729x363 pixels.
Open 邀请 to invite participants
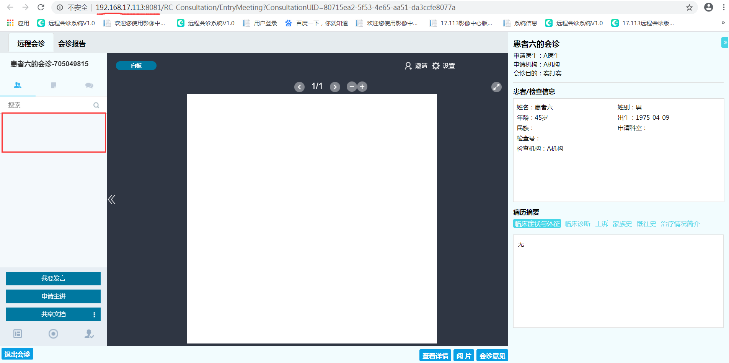click(x=416, y=66)
